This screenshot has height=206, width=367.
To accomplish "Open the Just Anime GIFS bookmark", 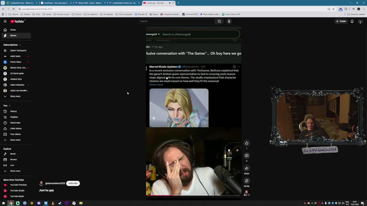I will pyautogui.click(x=190, y=14).
